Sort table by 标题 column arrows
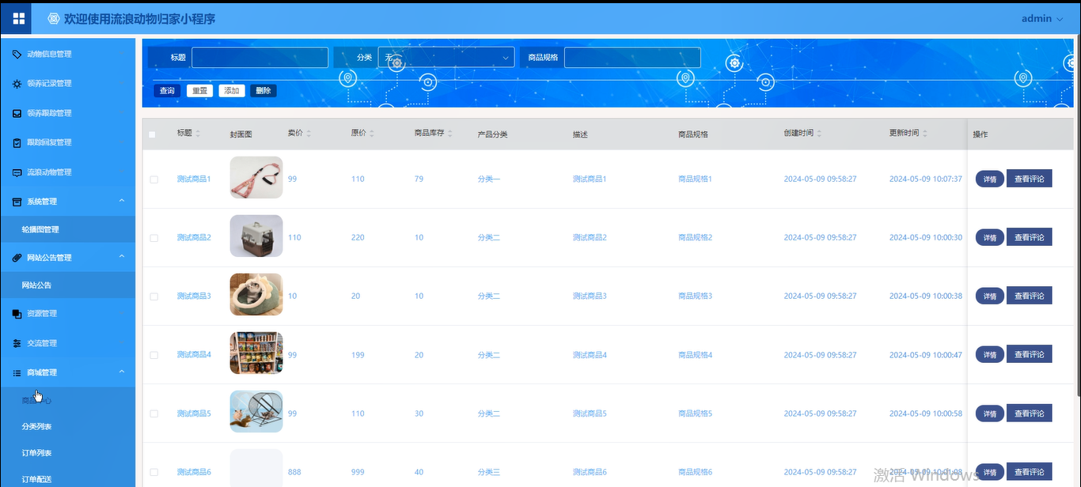Image resolution: width=1081 pixels, height=487 pixels. point(198,134)
